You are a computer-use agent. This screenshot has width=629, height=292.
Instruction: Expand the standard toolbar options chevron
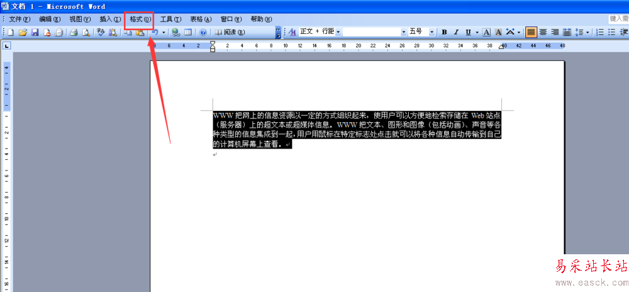click(x=279, y=33)
